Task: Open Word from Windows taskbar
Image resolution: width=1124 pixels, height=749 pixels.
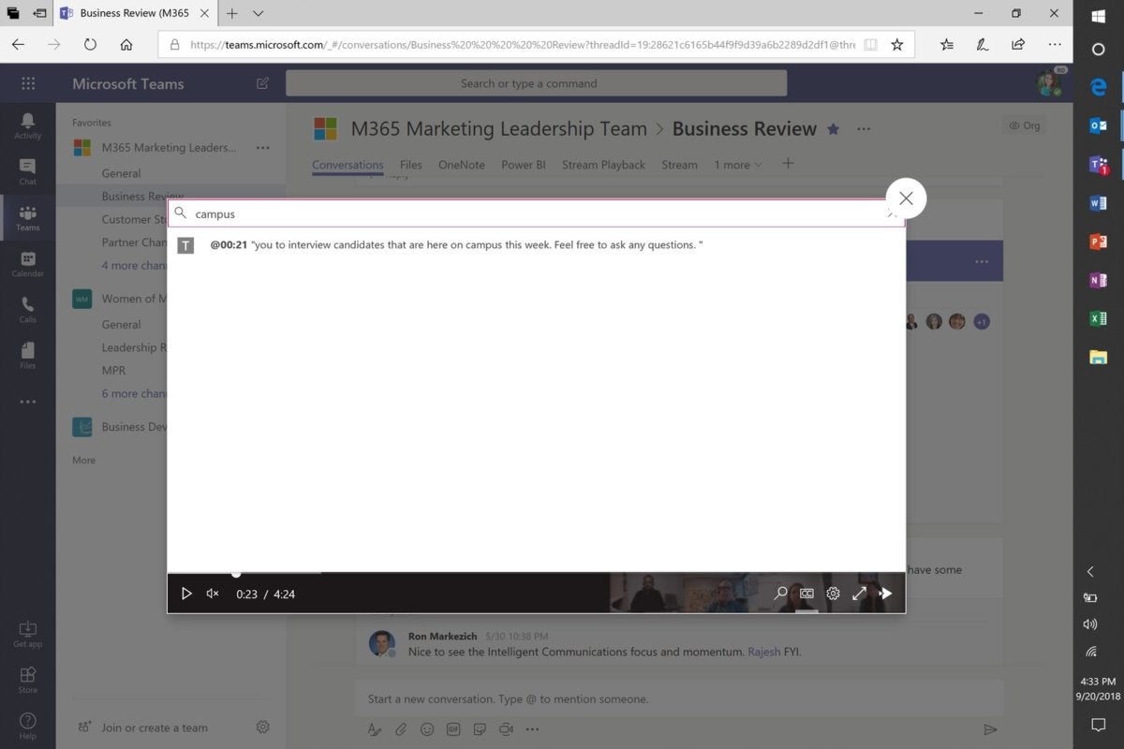Action: click(1099, 203)
